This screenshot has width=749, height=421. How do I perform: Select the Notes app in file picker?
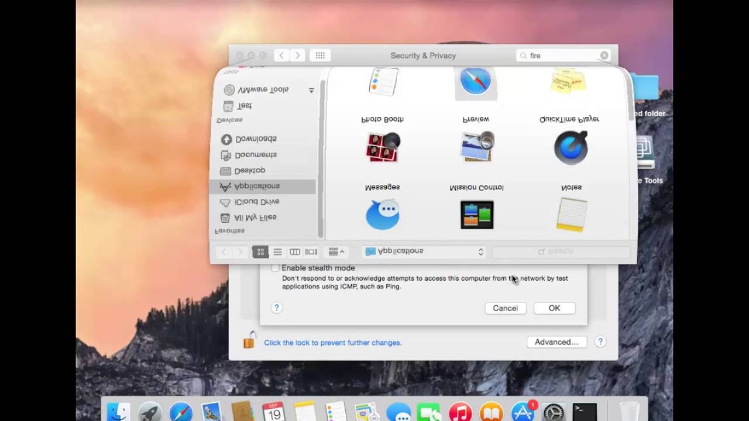tap(571, 215)
